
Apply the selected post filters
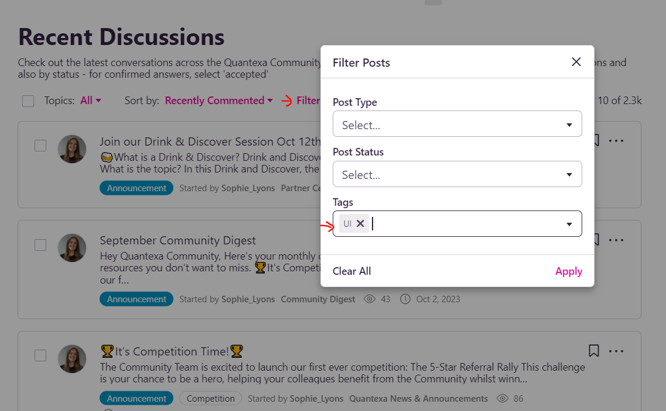(569, 271)
